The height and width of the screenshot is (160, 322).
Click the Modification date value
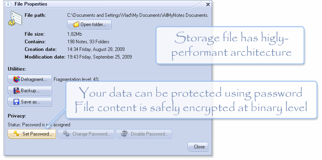tap(99, 57)
